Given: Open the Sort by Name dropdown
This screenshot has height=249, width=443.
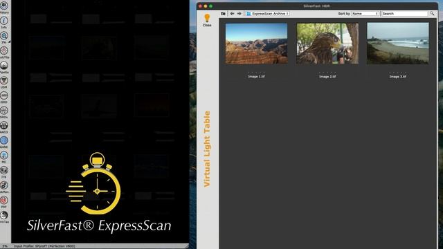Looking at the screenshot, I should click(365, 14).
